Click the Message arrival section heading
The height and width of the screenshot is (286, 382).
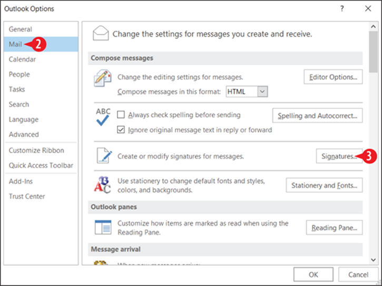click(x=116, y=249)
